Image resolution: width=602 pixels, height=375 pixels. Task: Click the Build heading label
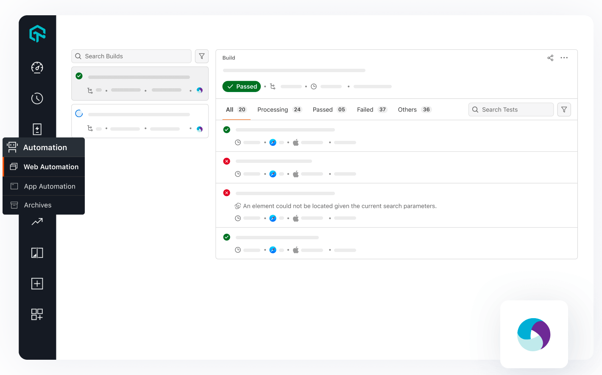tap(229, 58)
